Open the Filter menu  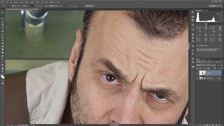[37, 2]
